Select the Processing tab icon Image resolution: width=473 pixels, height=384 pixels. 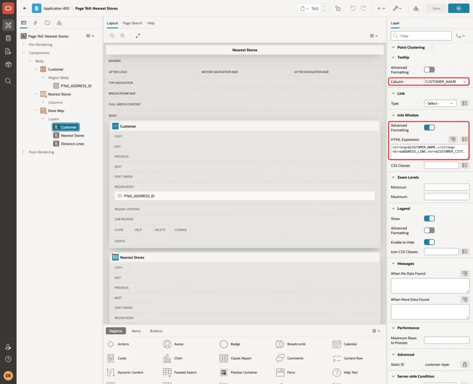48,23
